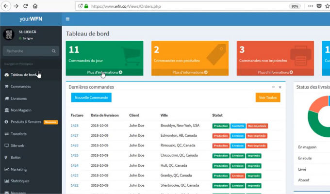Click the Site web monitor icon
The width and height of the screenshot is (330, 194).
coord(6,145)
